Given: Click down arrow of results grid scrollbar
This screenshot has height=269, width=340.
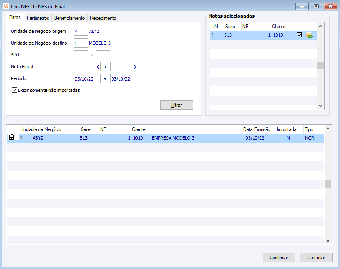Looking at the screenshot, I should [x=328, y=240].
